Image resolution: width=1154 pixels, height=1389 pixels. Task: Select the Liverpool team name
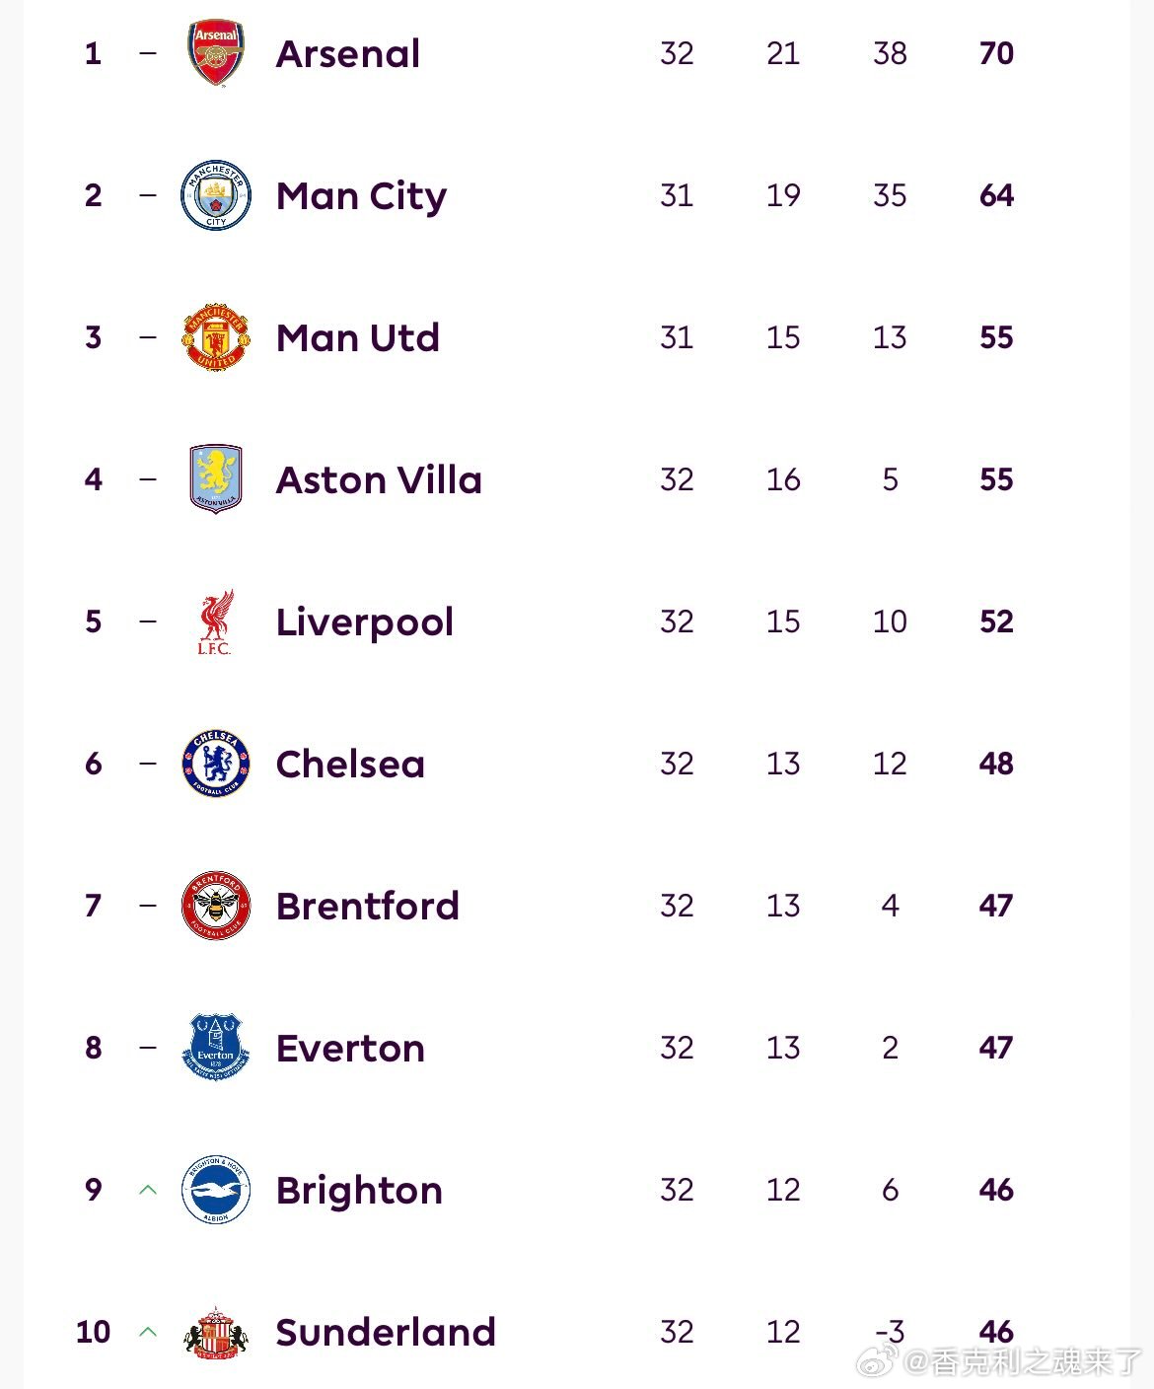365,621
